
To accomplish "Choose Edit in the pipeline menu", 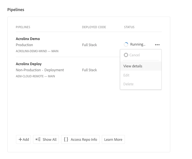I will pyautogui.click(x=141, y=75).
